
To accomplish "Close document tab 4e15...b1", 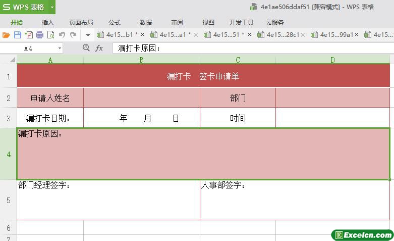I will tap(142, 35).
